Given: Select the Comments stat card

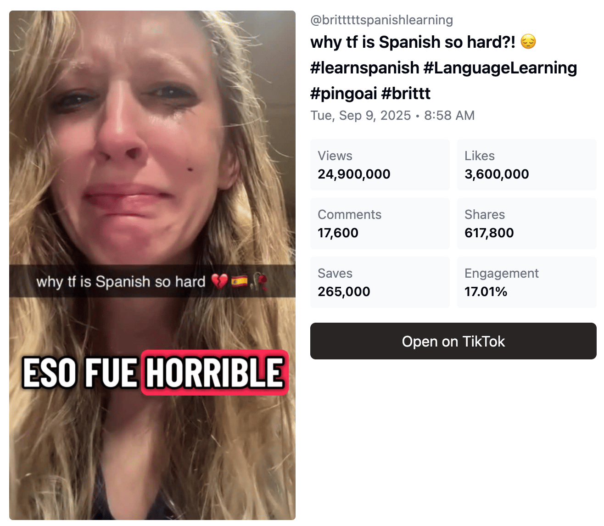Looking at the screenshot, I should [x=380, y=224].
